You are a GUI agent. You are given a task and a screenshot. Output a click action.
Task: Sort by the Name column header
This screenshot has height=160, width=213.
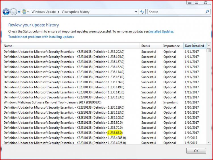(71, 46)
